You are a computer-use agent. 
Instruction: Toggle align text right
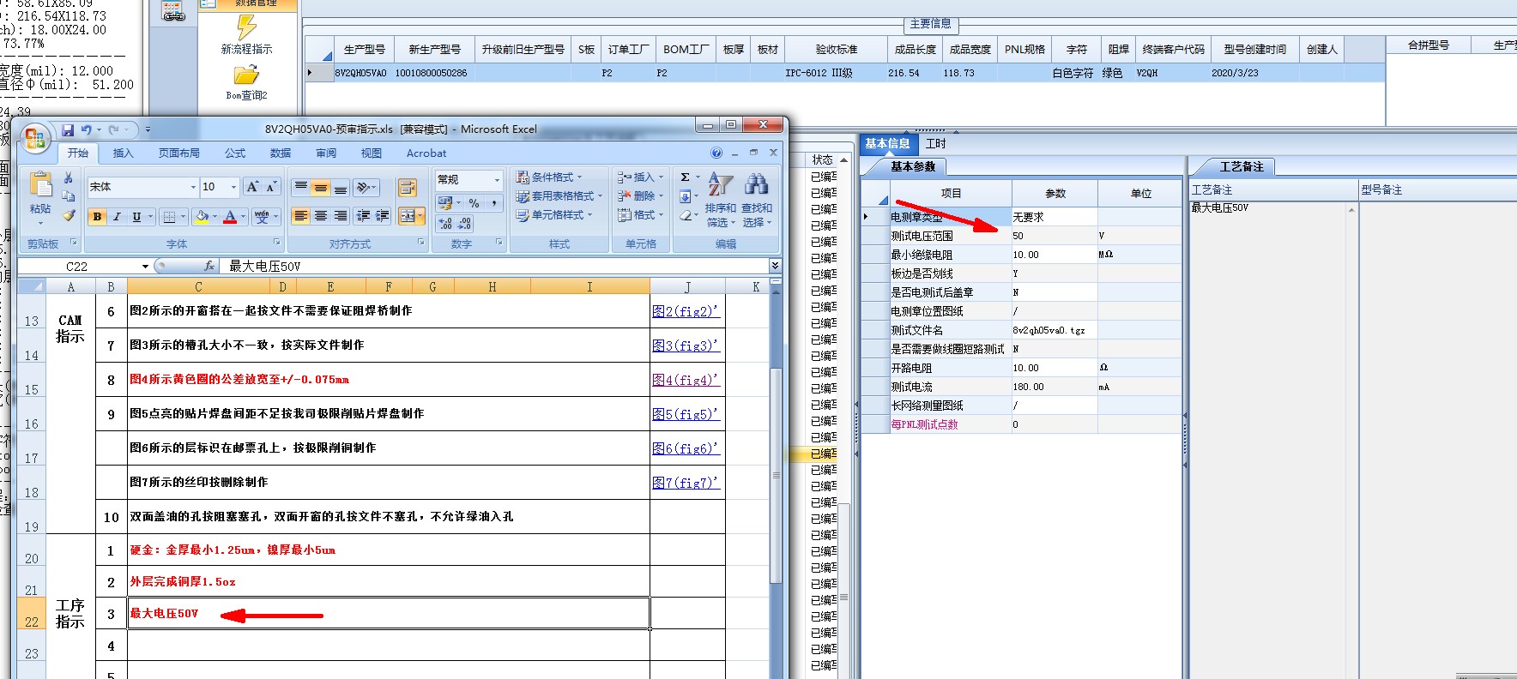coord(341,216)
